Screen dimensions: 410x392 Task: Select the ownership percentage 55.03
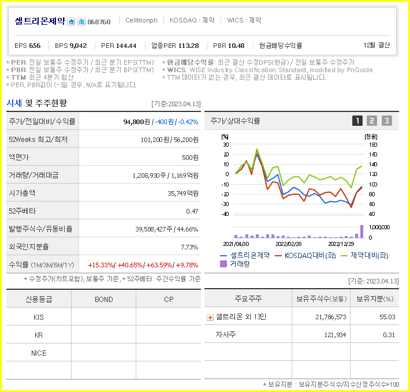[x=387, y=317]
